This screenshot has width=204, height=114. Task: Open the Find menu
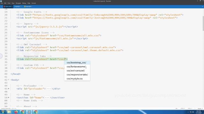[9, 3]
